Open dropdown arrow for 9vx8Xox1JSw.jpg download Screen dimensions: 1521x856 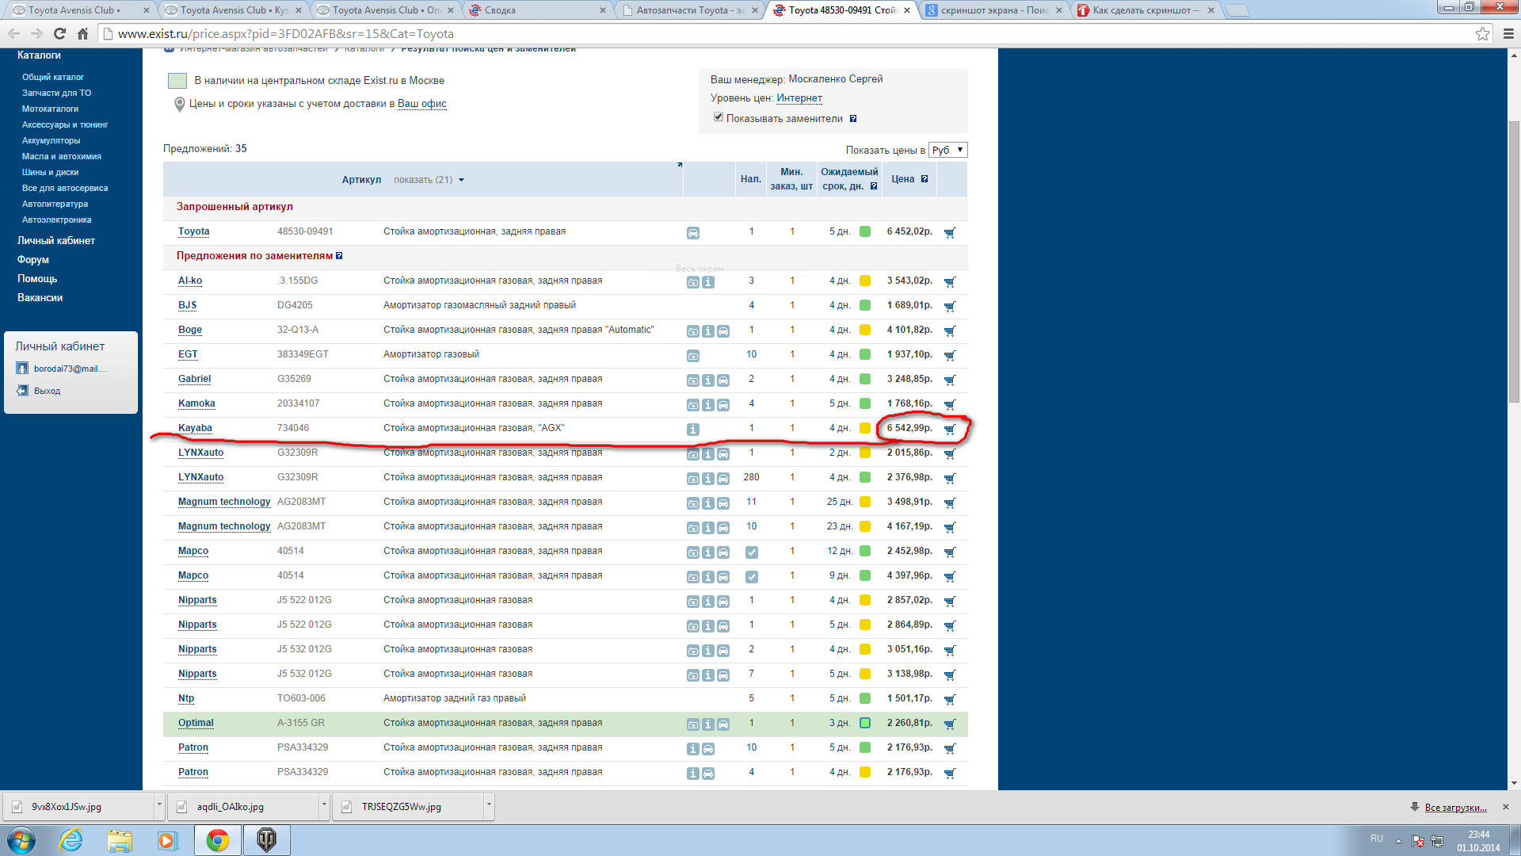tap(159, 805)
